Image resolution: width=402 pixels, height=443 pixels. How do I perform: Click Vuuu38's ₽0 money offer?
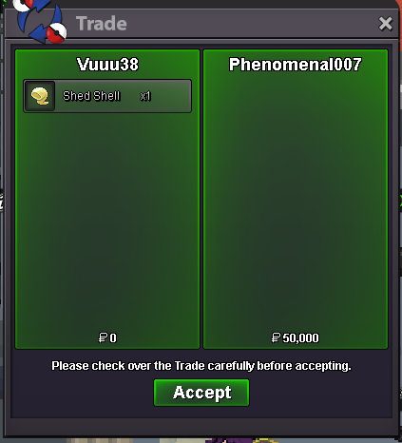click(107, 337)
